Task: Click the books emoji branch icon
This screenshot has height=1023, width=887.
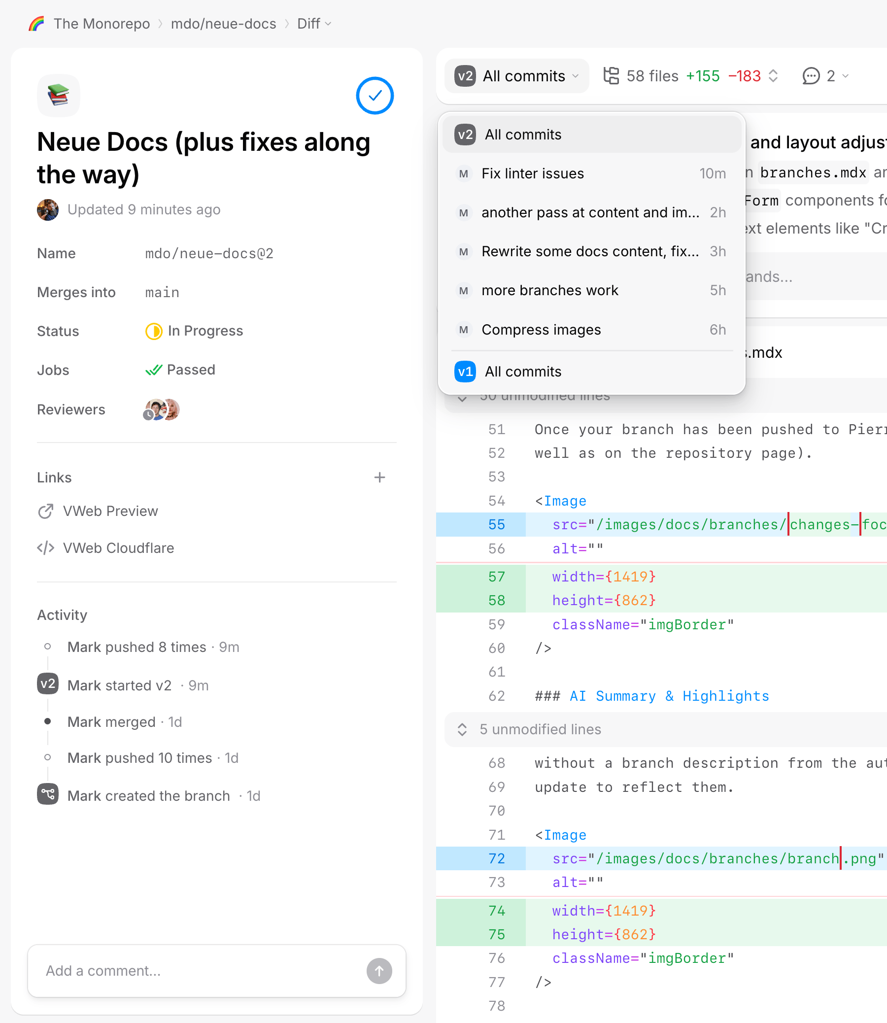Action: (59, 96)
